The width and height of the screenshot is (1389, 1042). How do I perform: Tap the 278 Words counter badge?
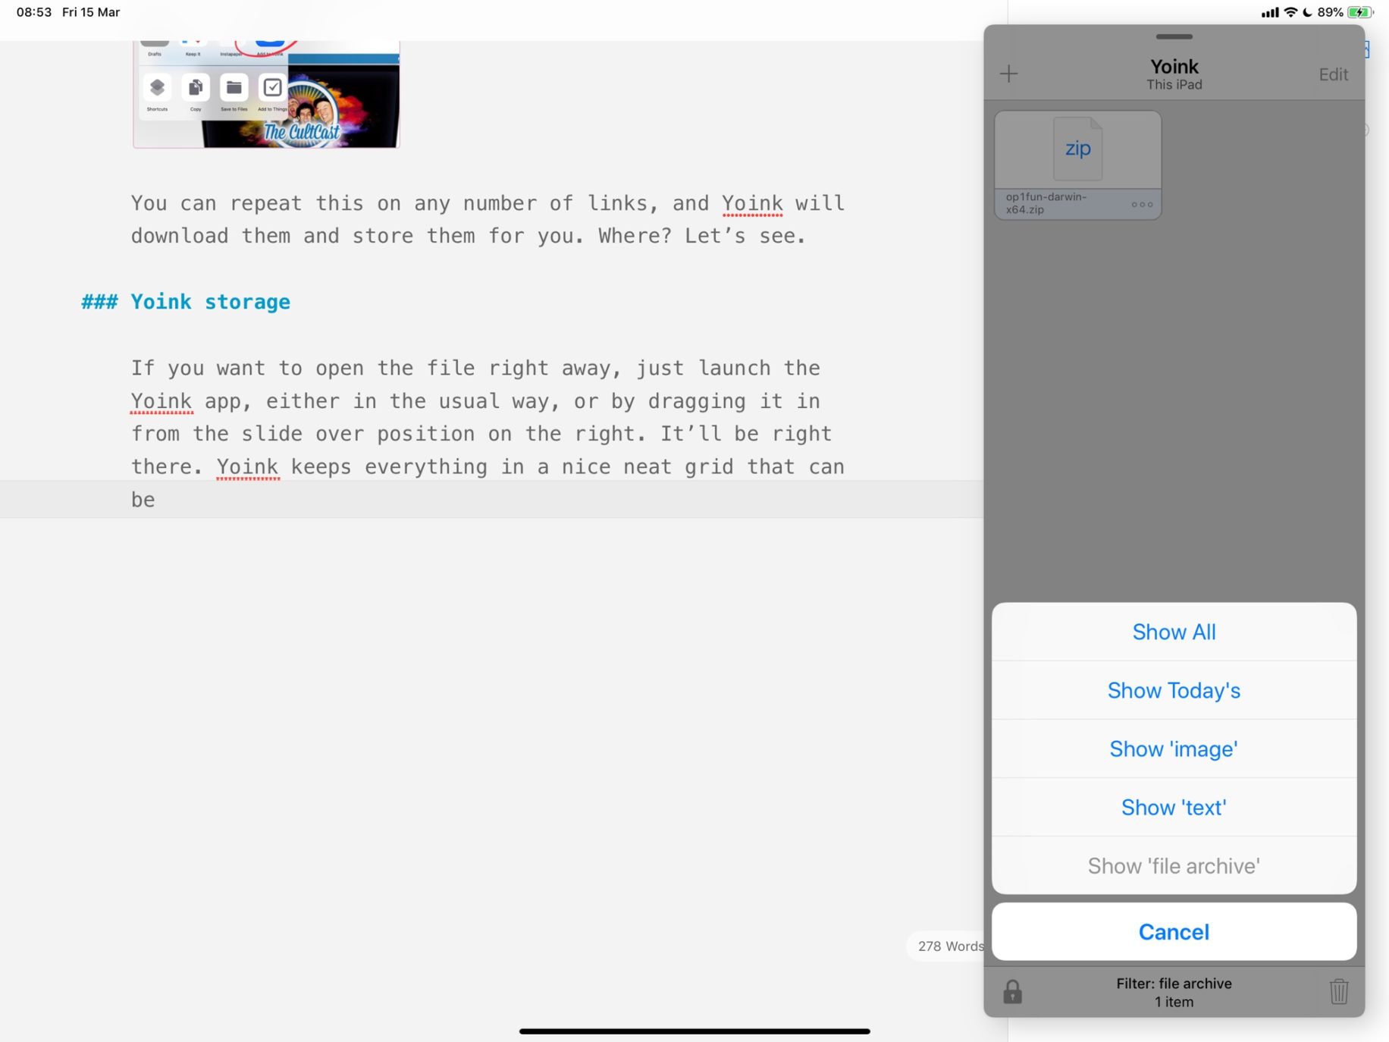(948, 946)
